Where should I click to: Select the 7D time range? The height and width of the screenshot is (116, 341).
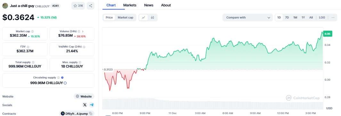click(x=287, y=18)
